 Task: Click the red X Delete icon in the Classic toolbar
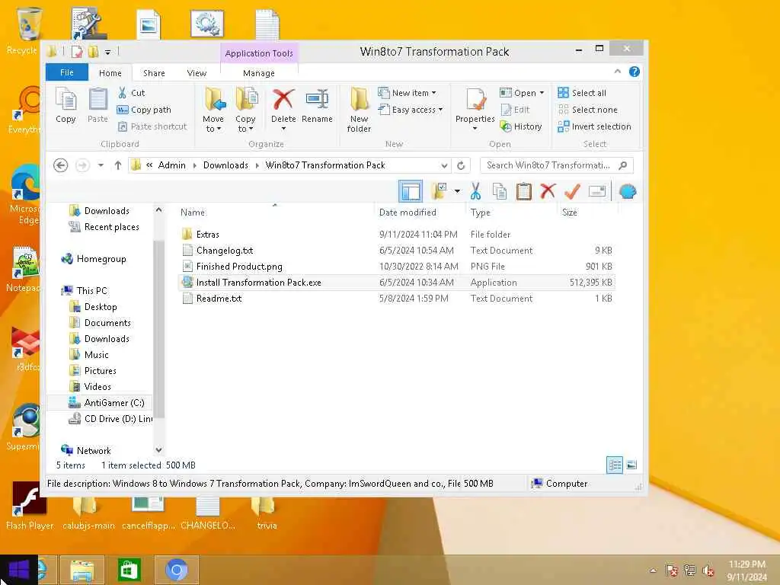coord(548,191)
